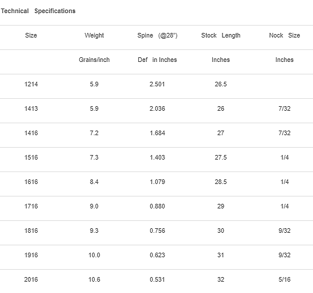Viewport: 313px width, 293px height.
Task: Click the Spine (@28") column header
Action: (x=157, y=35)
